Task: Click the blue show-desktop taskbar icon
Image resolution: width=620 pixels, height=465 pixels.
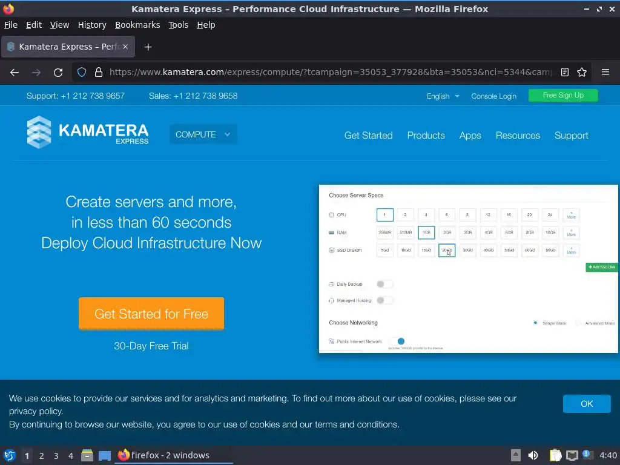Action: click(105, 455)
